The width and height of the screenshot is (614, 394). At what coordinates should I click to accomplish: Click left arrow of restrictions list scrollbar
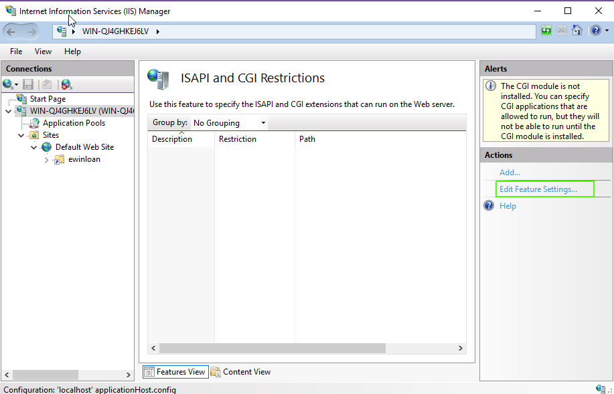point(153,349)
